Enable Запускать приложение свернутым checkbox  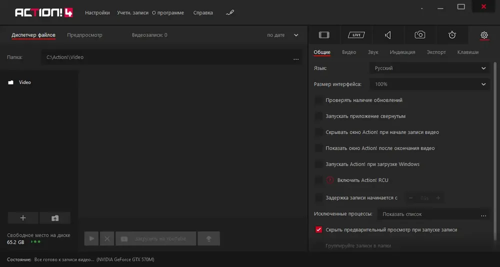click(x=318, y=116)
